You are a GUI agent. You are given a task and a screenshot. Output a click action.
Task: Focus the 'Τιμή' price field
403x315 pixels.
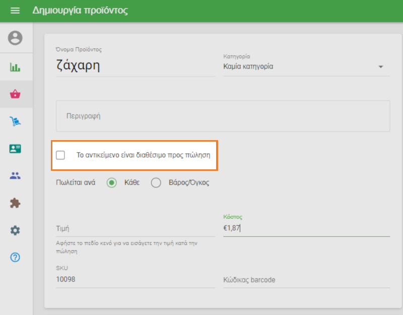tap(135, 229)
